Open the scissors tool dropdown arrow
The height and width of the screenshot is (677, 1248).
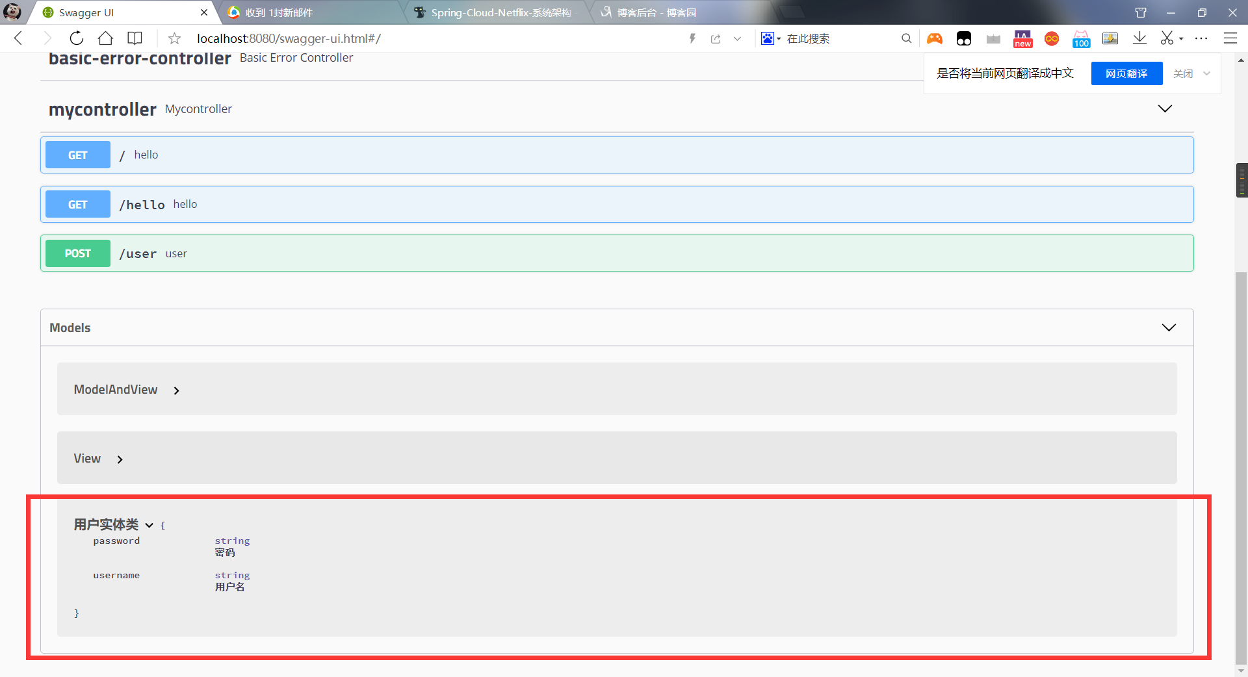click(x=1181, y=38)
